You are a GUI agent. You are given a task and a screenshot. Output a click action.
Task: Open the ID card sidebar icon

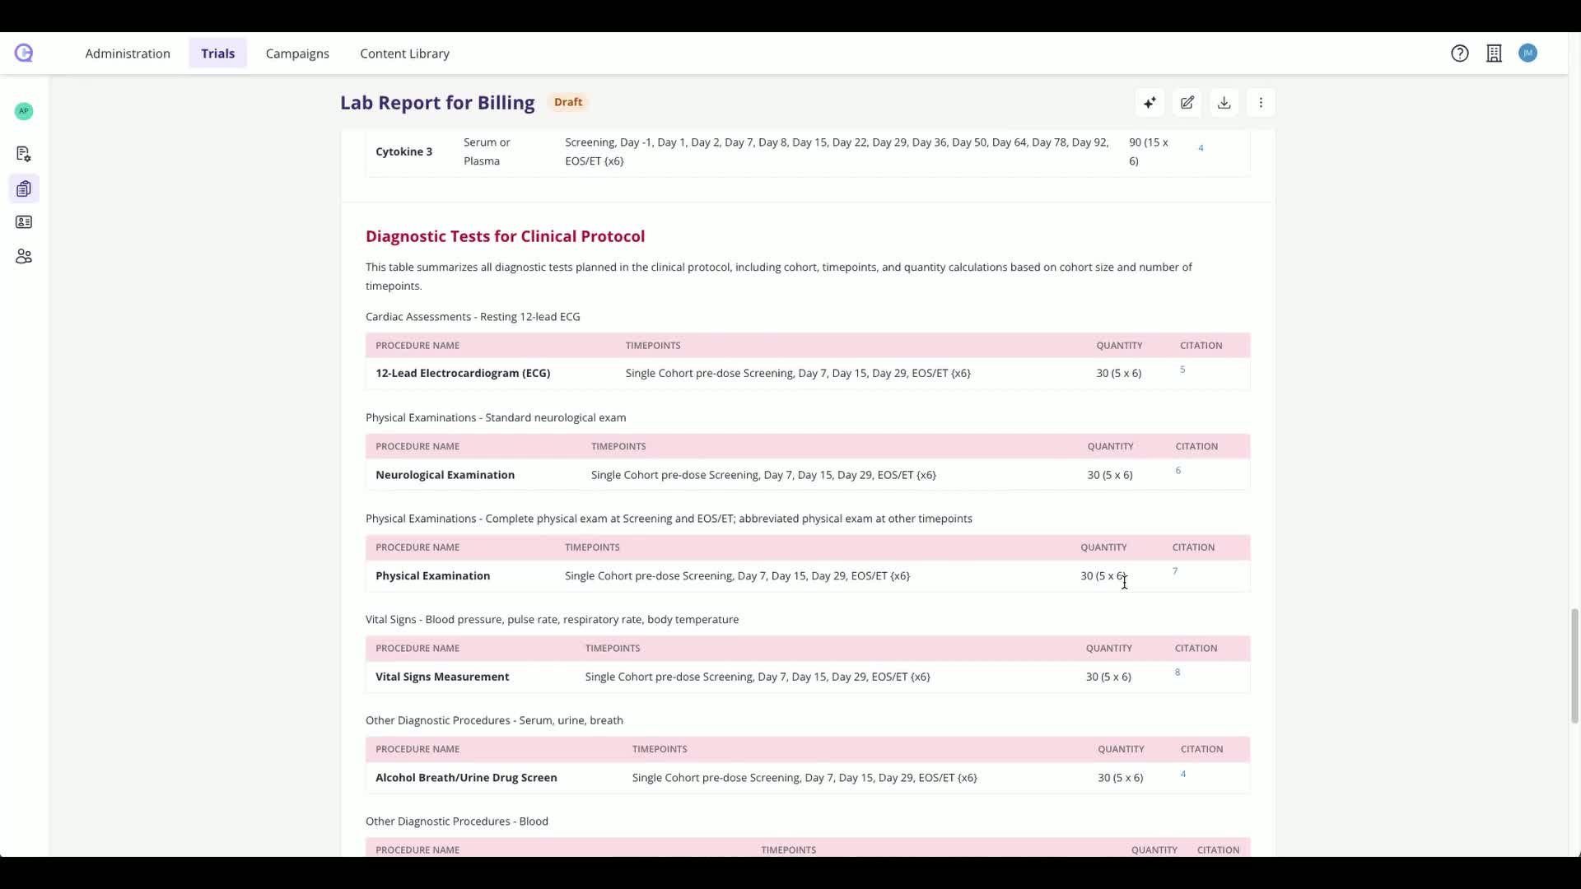pos(24,222)
